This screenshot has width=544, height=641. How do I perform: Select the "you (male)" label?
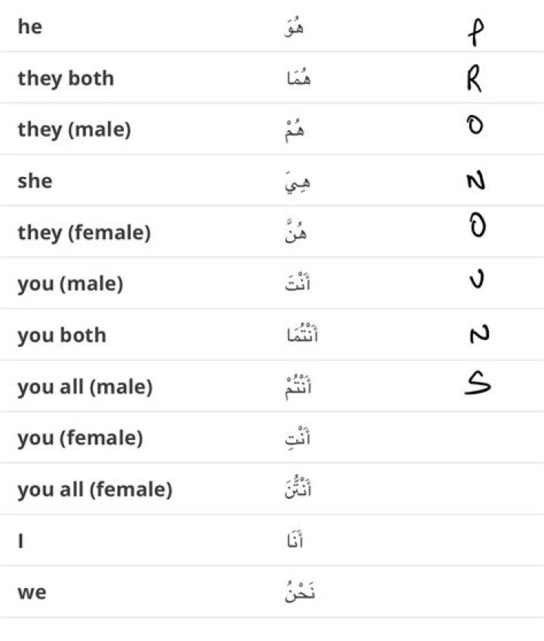tap(70, 284)
